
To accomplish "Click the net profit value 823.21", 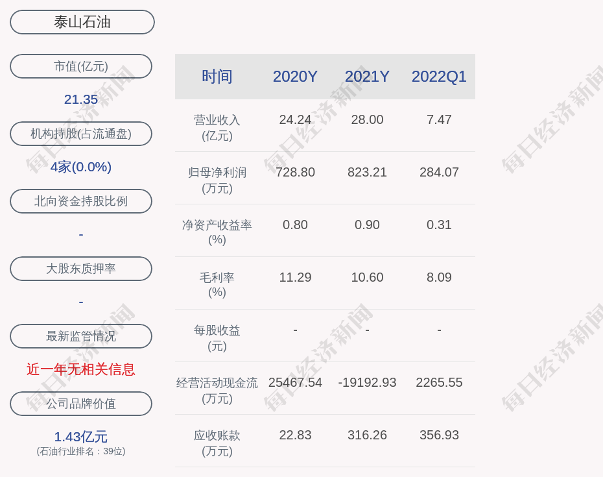I will click(x=367, y=172).
